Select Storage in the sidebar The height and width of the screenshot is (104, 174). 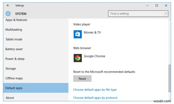coord(36,69)
